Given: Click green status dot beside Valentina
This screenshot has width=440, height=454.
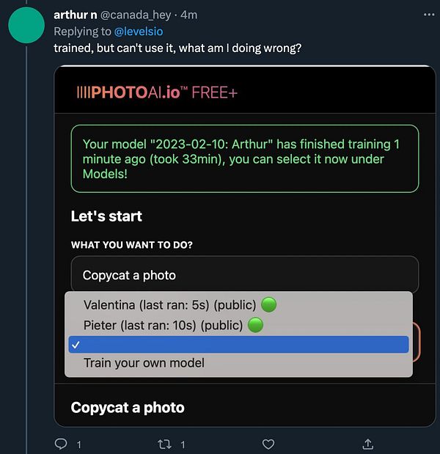Looking at the screenshot, I should (269, 304).
